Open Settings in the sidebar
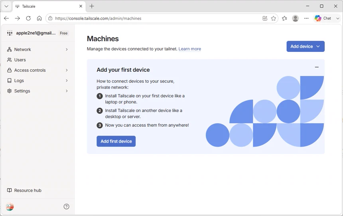The height and width of the screenshot is (216, 343). point(37,91)
